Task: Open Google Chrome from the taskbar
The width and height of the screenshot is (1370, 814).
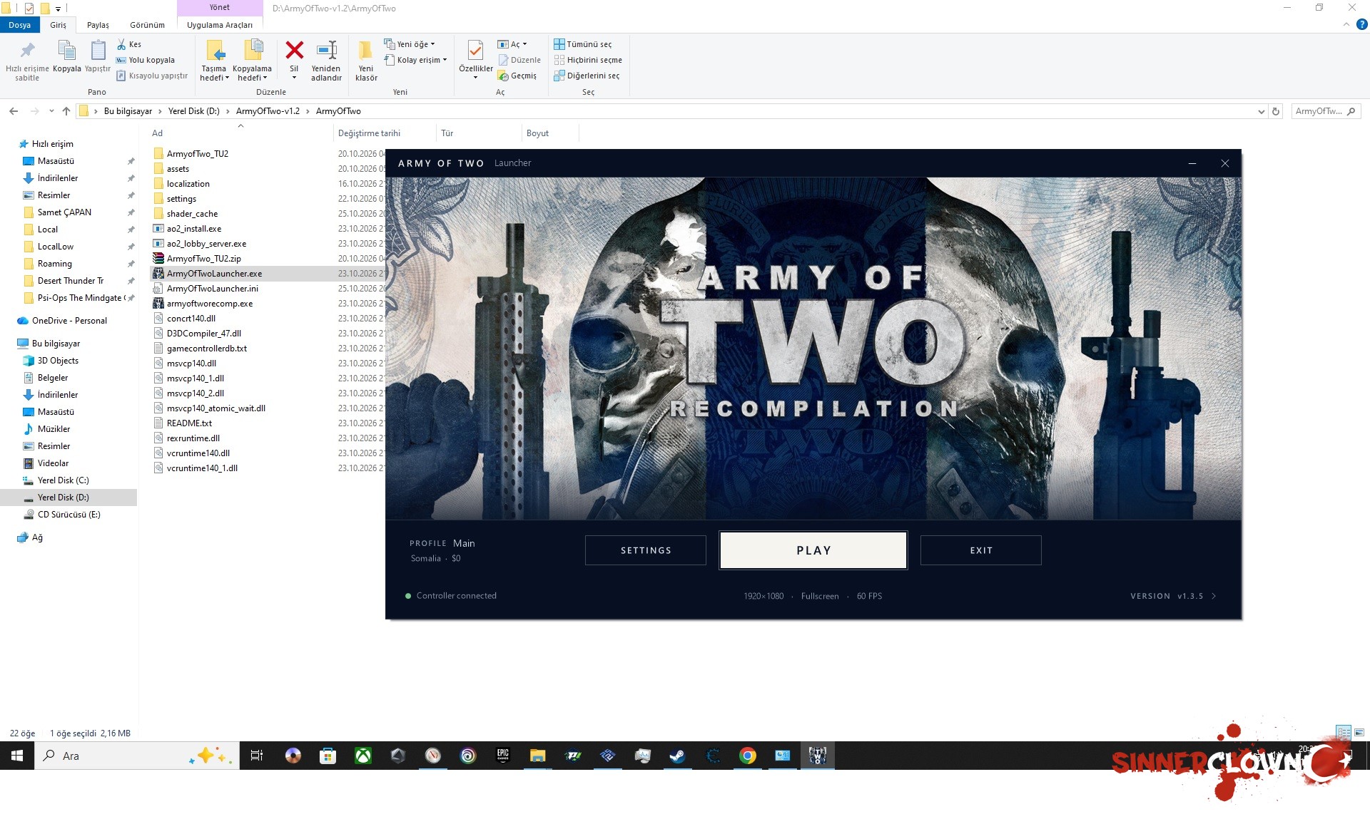Action: click(747, 756)
